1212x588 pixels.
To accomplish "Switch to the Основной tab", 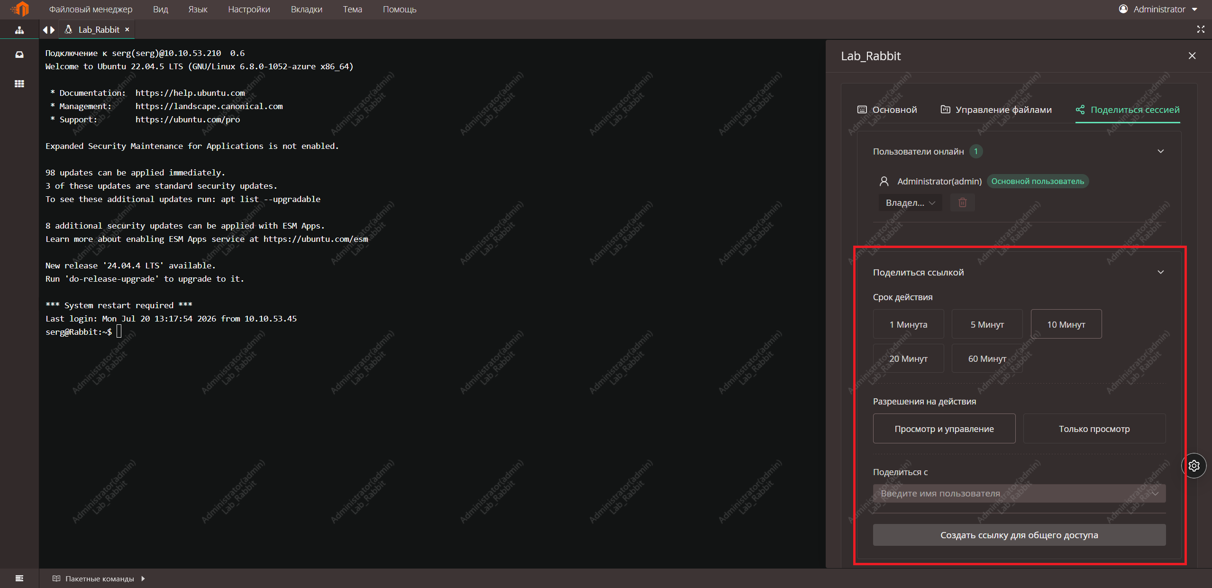I will pyautogui.click(x=887, y=110).
